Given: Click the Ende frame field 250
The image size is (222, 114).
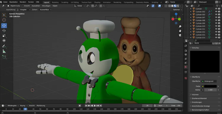Looking at the screenshot, I should click(x=176, y=106).
